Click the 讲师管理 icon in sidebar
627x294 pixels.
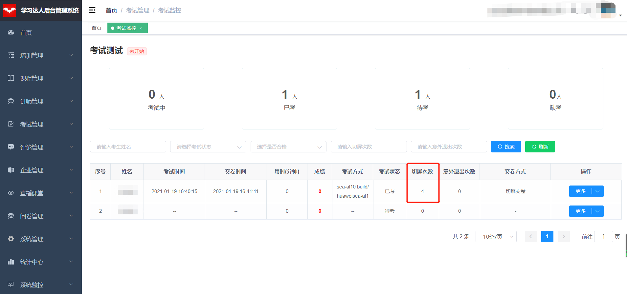coord(11,101)
